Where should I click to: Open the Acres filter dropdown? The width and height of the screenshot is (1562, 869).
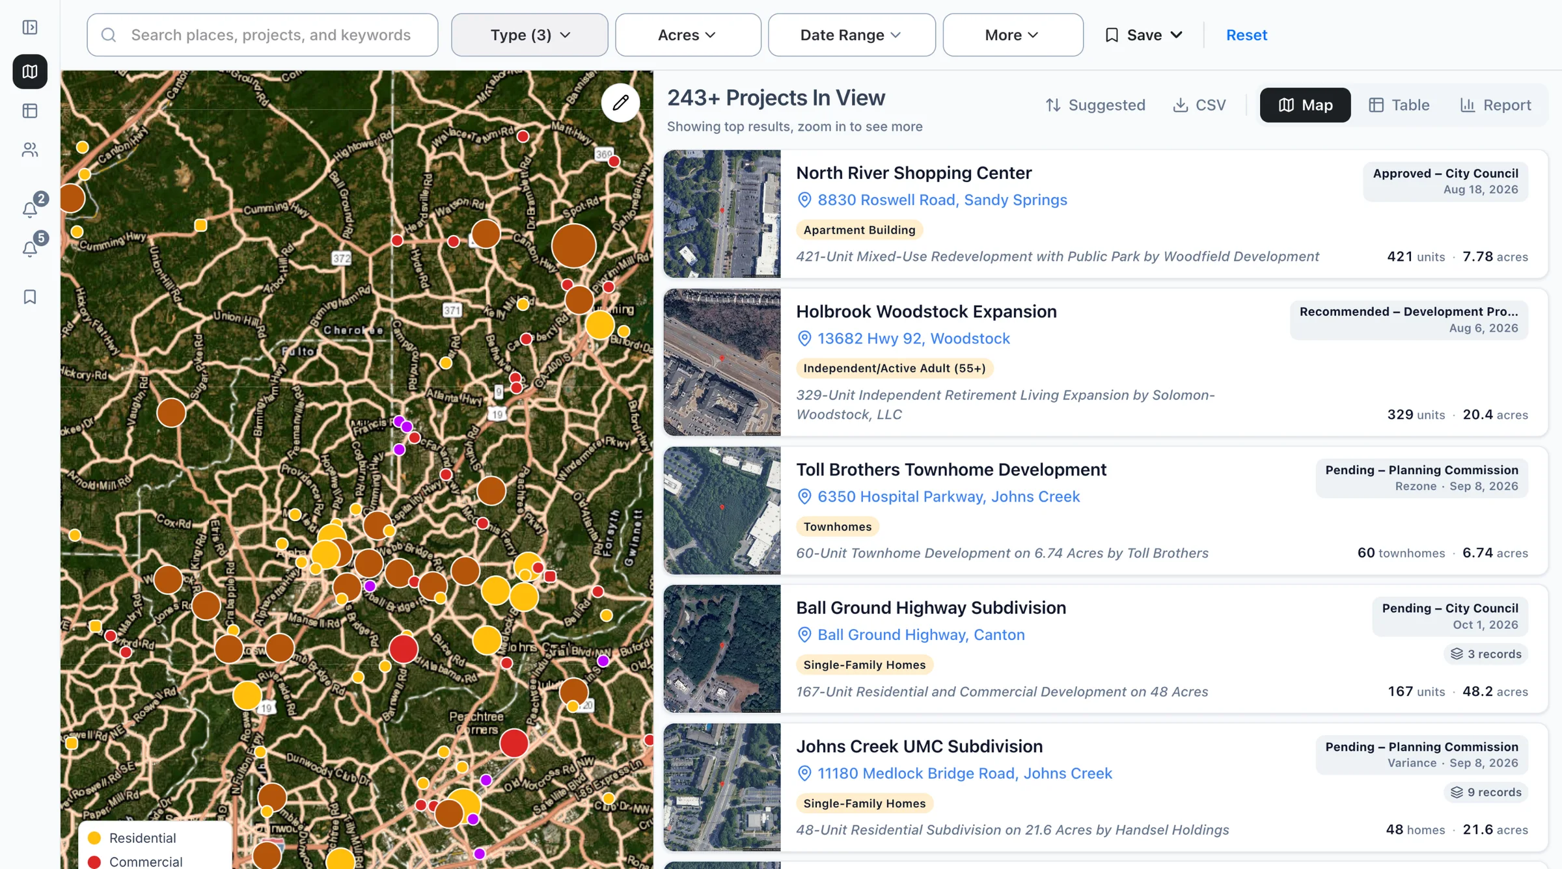coord(688,35)
